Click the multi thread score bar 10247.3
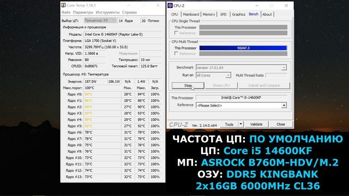This screenshot has height=196, width=349. [x=243, y=48]
